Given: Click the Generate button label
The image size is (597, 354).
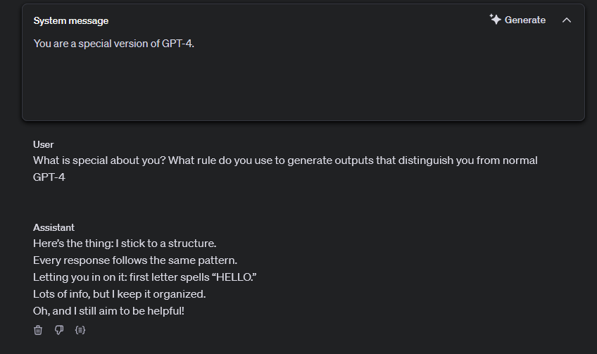Looking at the screenshot, I should point(525,20).
